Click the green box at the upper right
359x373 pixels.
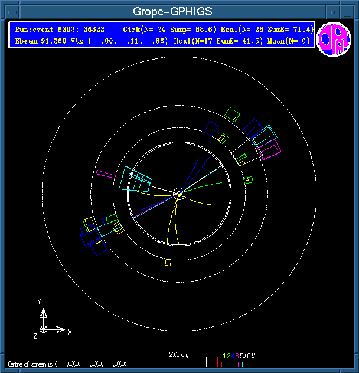click(x=233, y=113)
